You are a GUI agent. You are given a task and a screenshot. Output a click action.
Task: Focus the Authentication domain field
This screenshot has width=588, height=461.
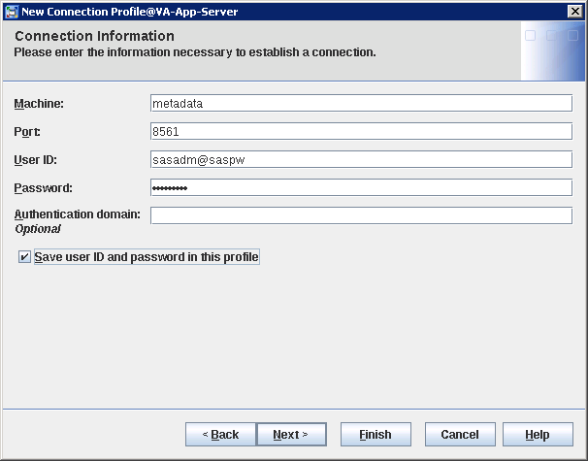(361, 215)
